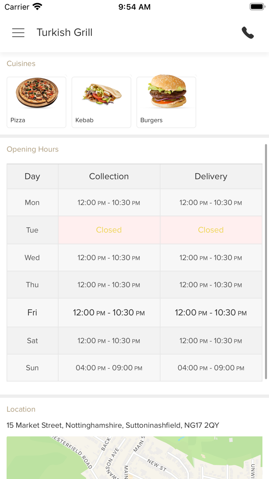The width and height of the screenshot is (269, 479).
Task: Click the 15 Market Street address
Action: 113,425
